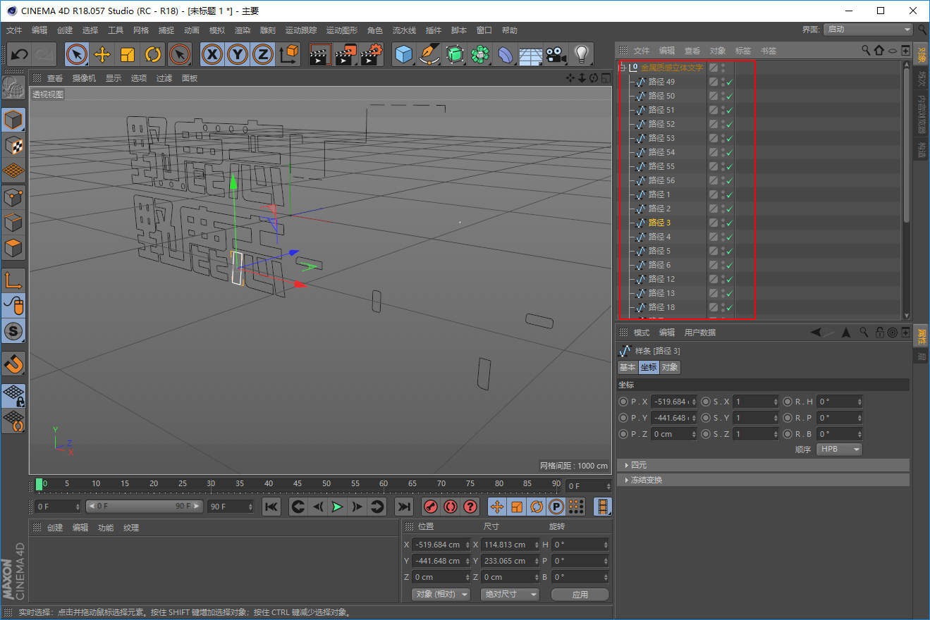Screen dimensions: 930x620
Task: Click the Play forward button
Action: 338,507
